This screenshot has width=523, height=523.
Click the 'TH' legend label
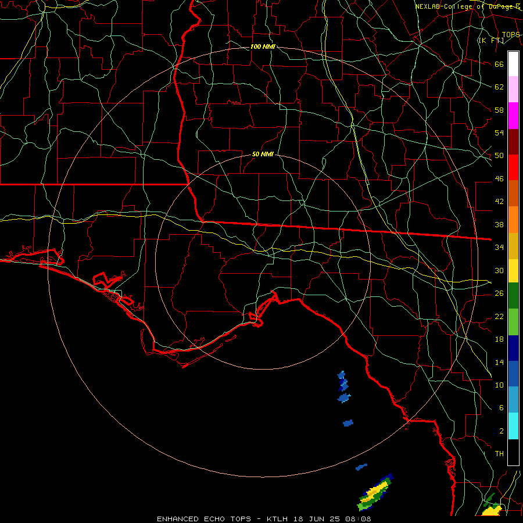point(499,454)
